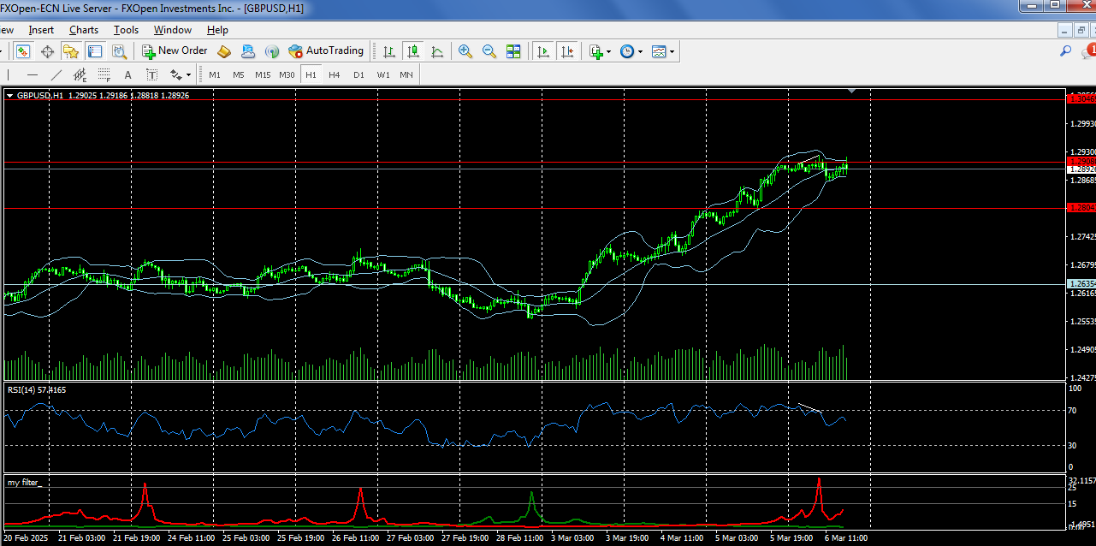Open the Strategy Tester icon

click(x=119, y=51)
